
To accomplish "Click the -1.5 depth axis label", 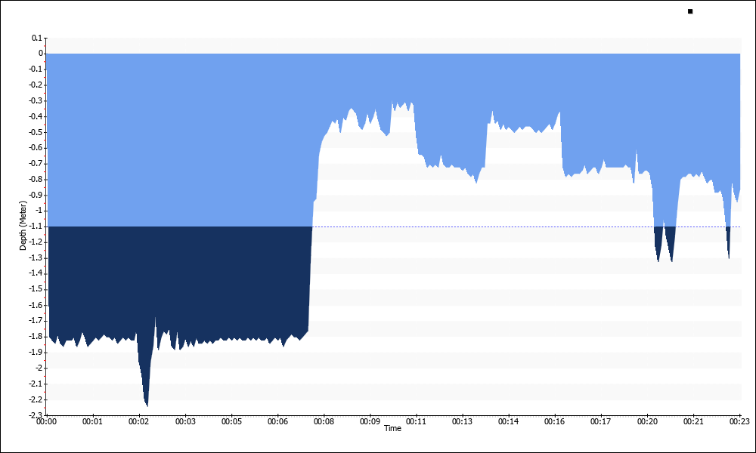I will [36, 289].
